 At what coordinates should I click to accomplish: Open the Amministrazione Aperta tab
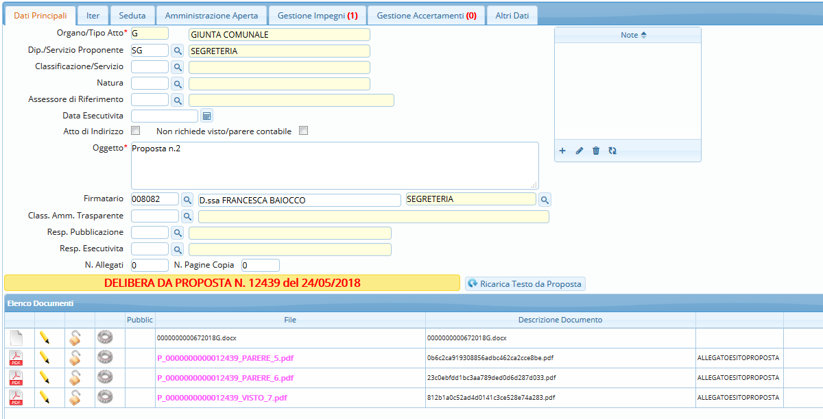211,15
